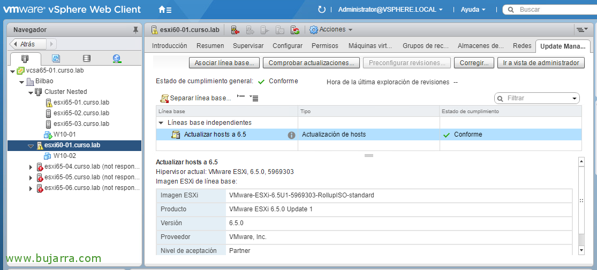Select esxi65-03.curso.lab in the tree
The height and width of the screenshot is (270, 597).
[81, 124]
